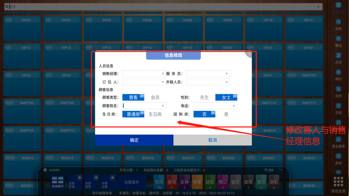This screenshot has height=196, width=349.
Task: Select room card BOSS22
Action: coord(304,166)
